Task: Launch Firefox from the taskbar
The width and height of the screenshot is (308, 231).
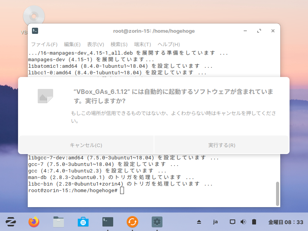Action: tap(34, 222)
